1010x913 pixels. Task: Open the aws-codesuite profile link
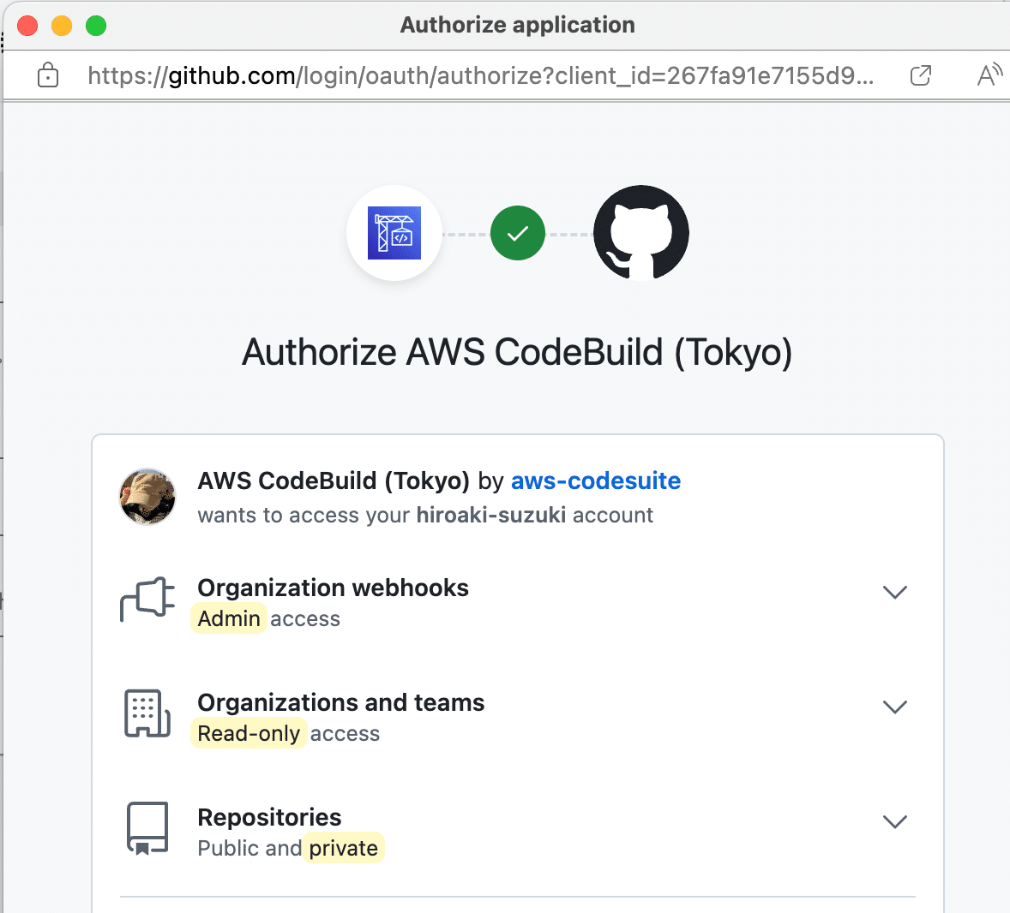point(595,480)
